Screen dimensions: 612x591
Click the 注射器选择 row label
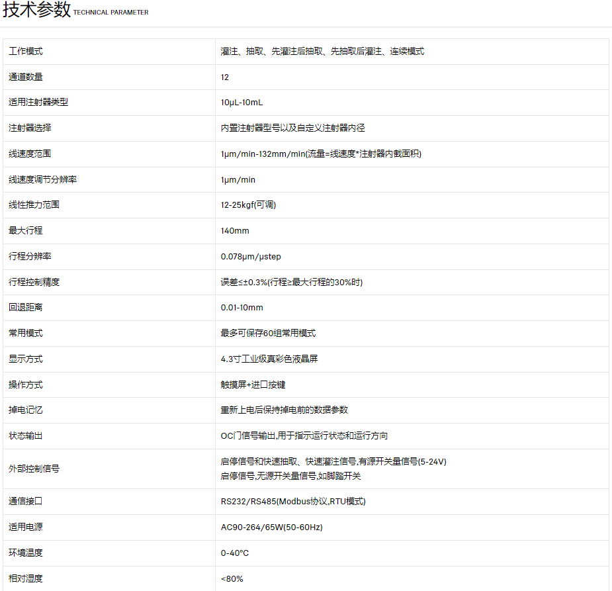pyautogui.click(x=30, y=128)
